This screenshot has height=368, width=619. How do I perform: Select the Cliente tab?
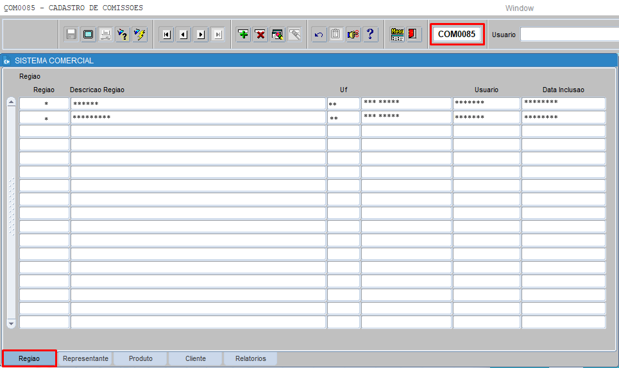click(196, 358)
